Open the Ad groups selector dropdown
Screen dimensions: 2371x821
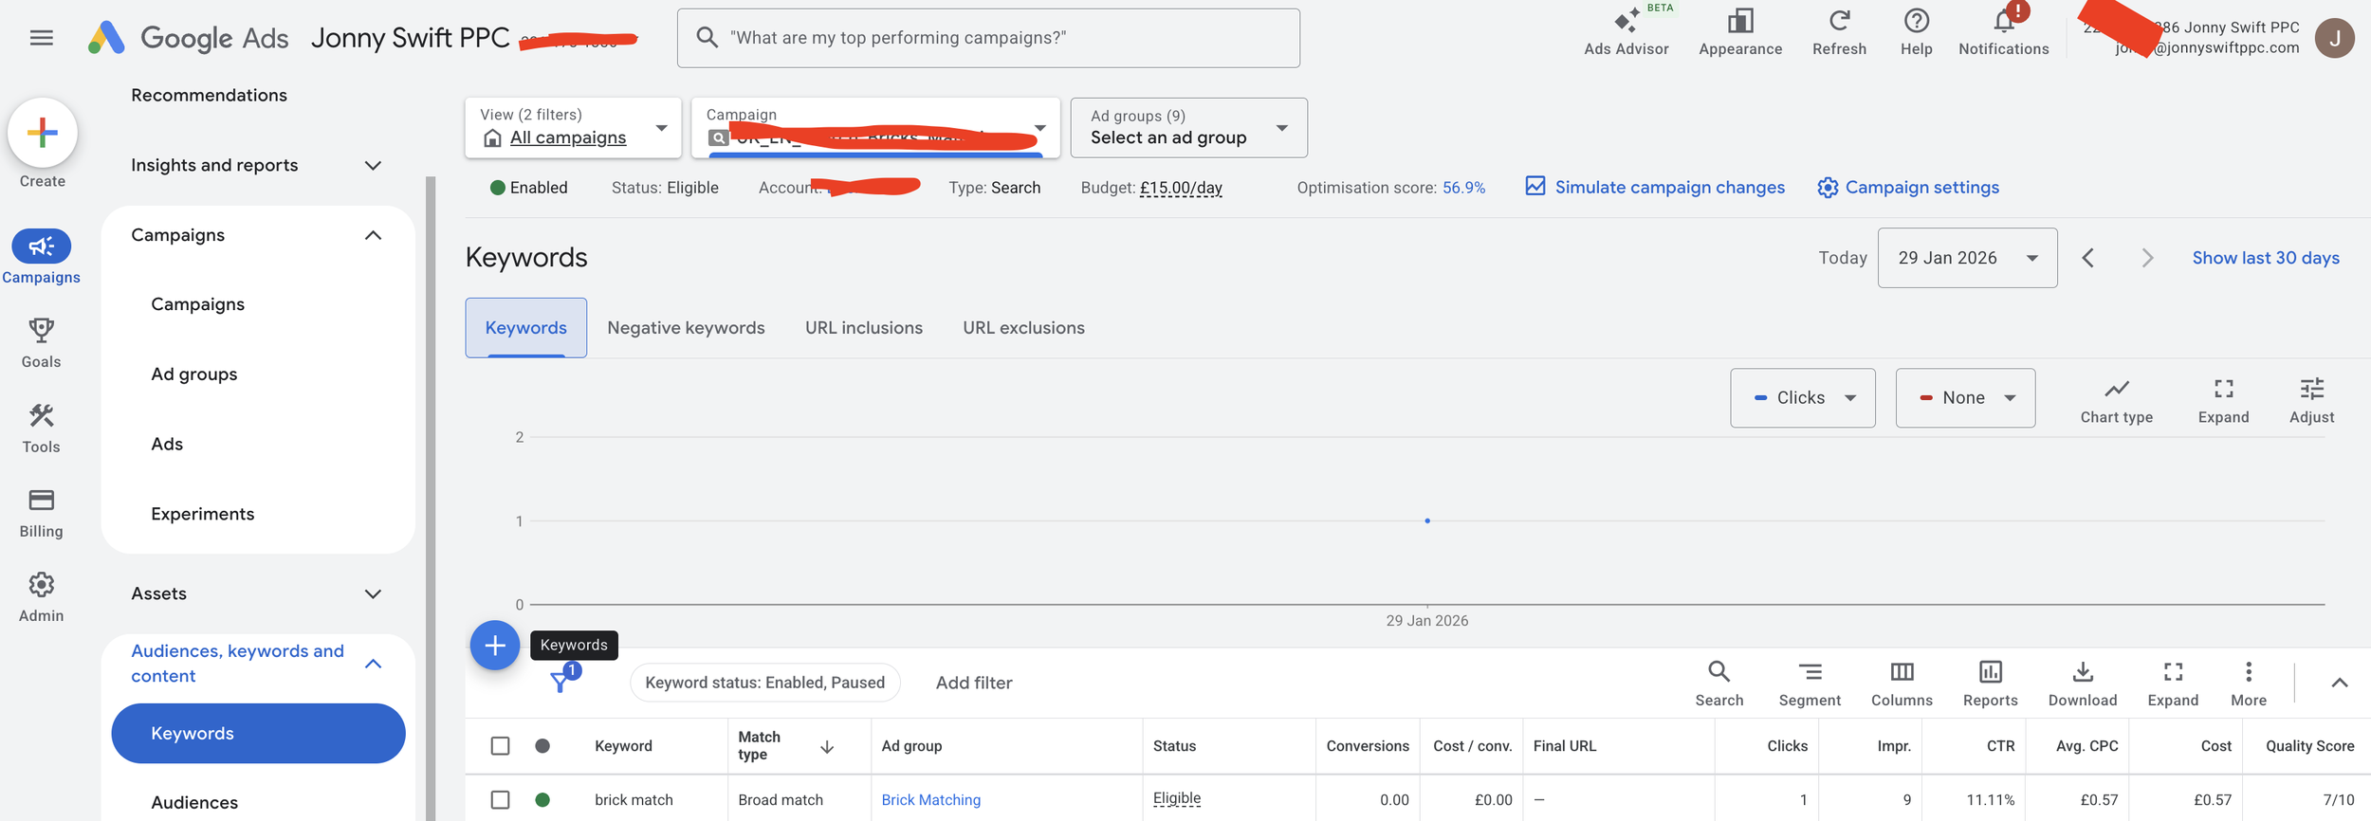point(1188,128)
